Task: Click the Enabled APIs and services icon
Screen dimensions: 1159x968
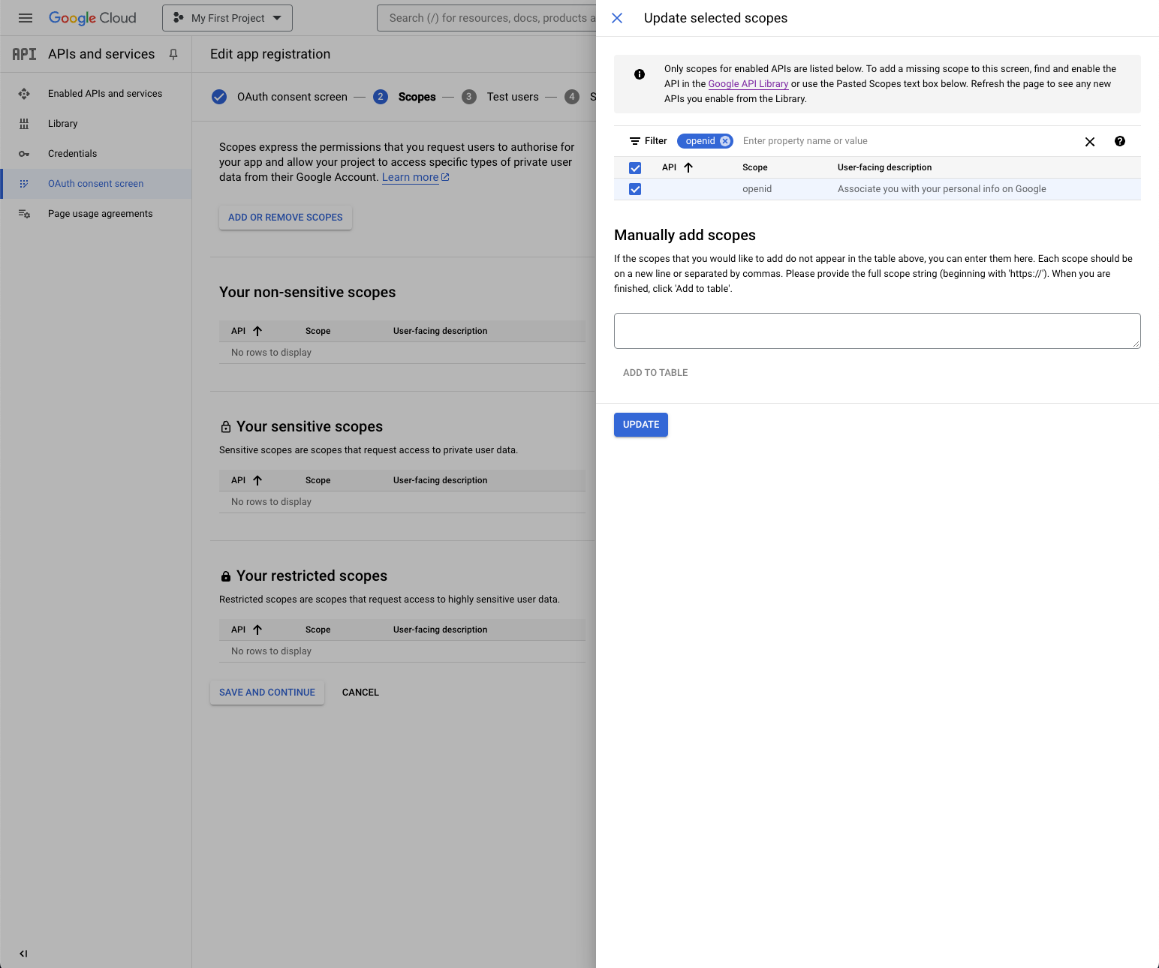Action: 24,94
